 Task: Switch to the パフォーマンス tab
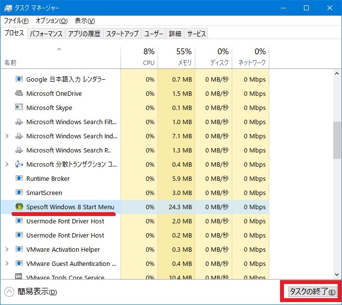pyautogui.click(x=46, y=34)
